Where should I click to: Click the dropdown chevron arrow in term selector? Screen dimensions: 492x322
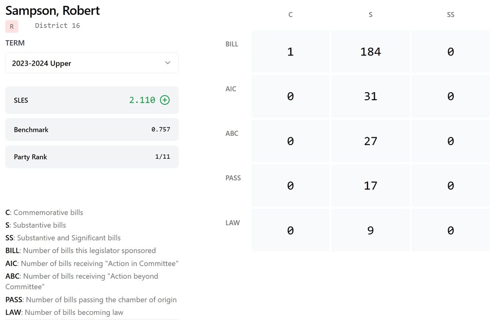[x=168, y=63]
